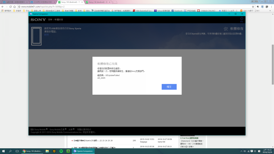Viewport: 274px width, 154px height.
Task: Open Task View on the taskbar
Action: (17, 151)
